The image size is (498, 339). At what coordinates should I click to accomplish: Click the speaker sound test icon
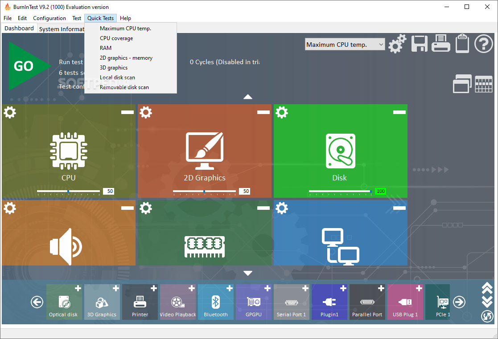[x=66, y=247]
